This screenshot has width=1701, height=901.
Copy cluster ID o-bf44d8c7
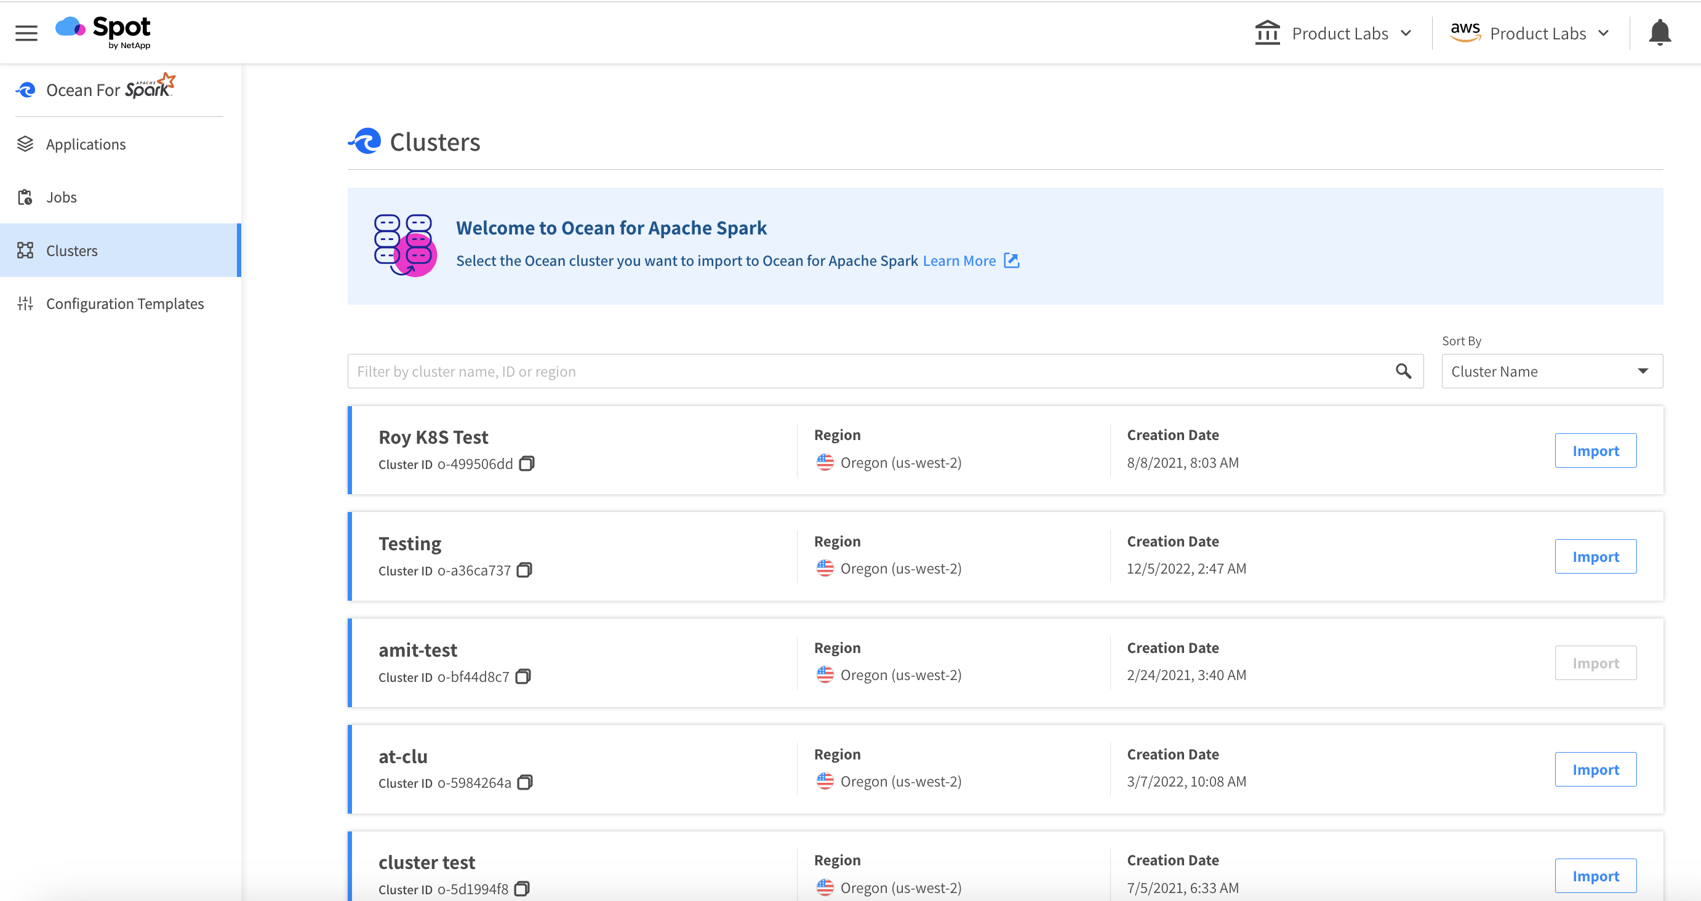tap(523, 676)
